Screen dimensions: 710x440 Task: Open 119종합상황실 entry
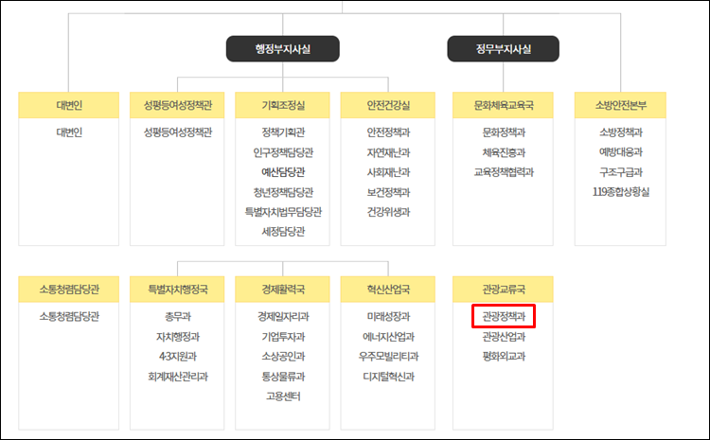621,192
